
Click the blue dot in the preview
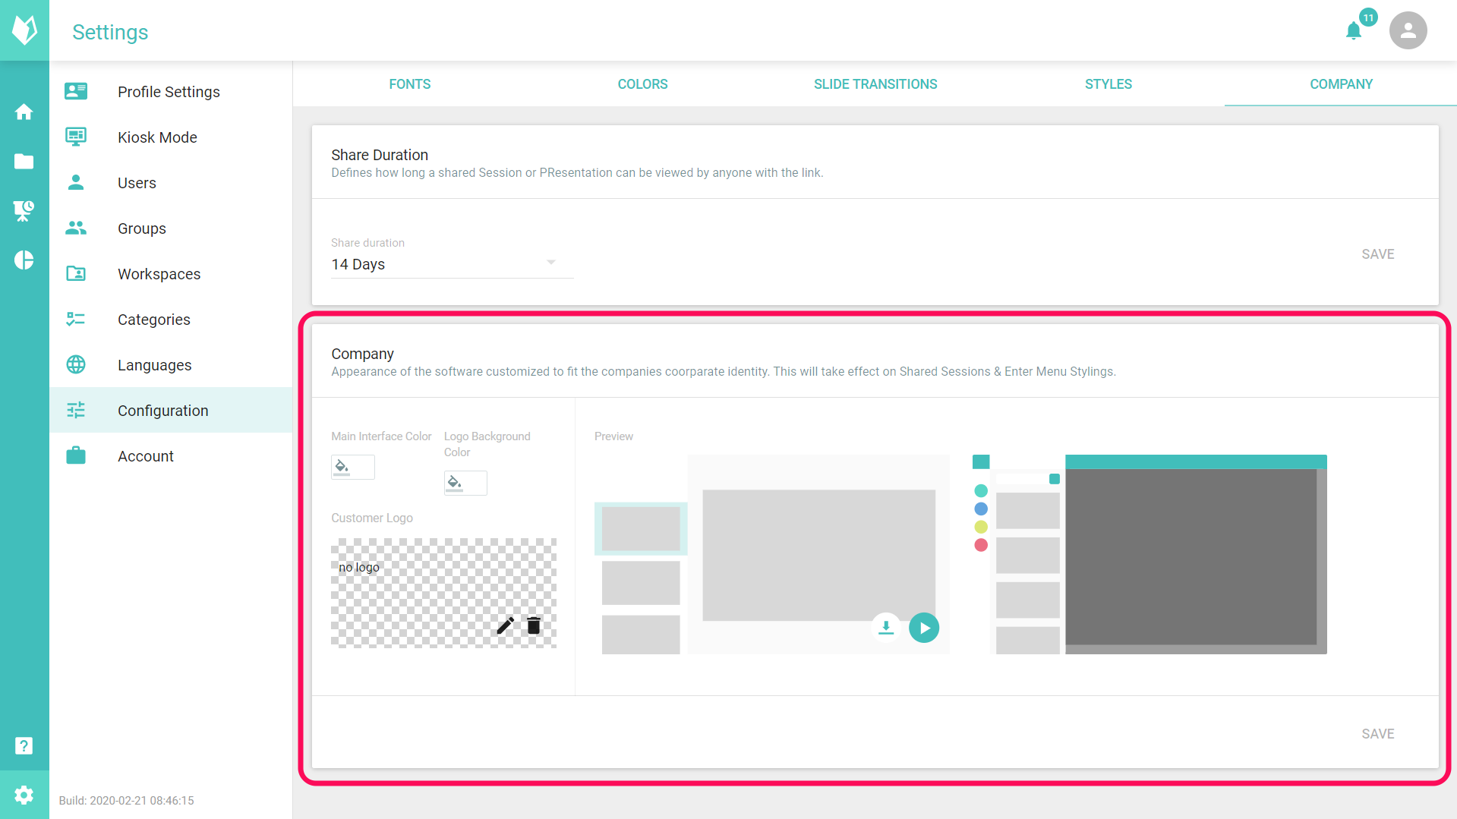[x=981, y=509]
